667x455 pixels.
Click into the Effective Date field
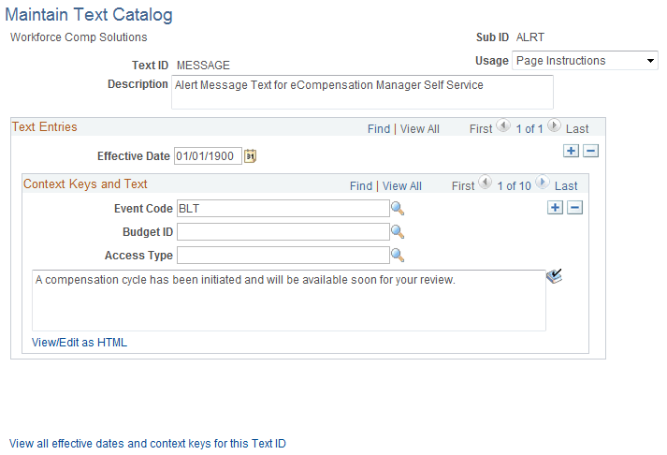pyautogui.click(x=208, y=156)
